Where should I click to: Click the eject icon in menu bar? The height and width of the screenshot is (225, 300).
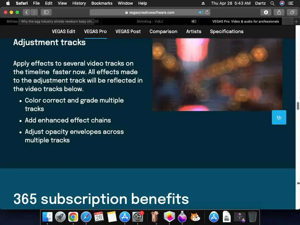203,3
